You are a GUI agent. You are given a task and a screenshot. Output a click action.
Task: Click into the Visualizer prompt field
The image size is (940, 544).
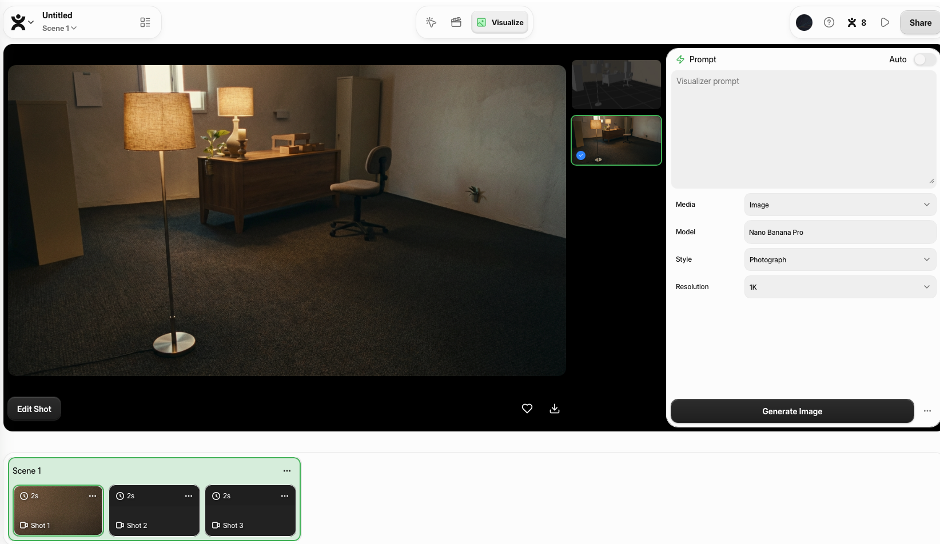(x=803, y=129)
